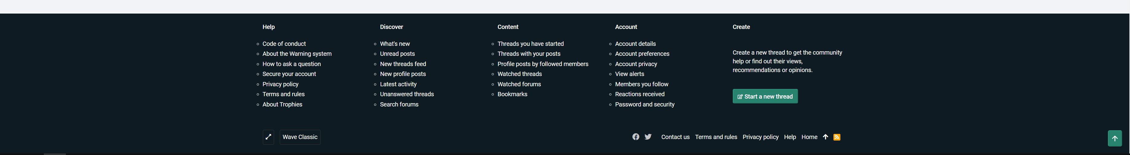The width and height of the screenshot is (1130, 155).
Task: Open the Bookmarks link
Action: coord(512,94)
